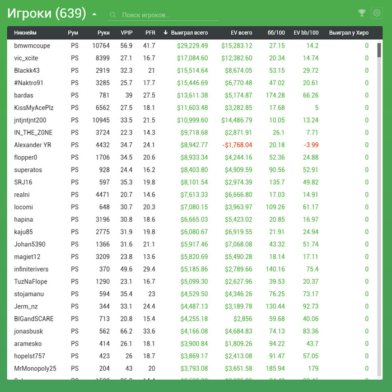The width and height of the screenshot is (392, 392).
Task: Select player #Naktro91
Action: (x=29, y=83)
